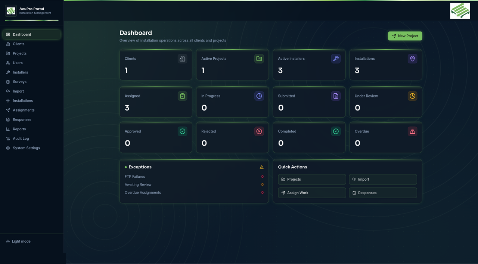Navigate to Users page
The image size is (478, 264).
coord(32,63)
